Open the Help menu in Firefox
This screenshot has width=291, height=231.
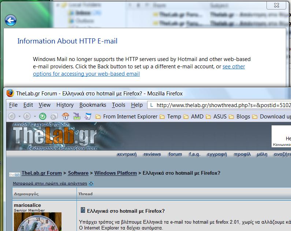pyautogui.click(x=137, y=105)
